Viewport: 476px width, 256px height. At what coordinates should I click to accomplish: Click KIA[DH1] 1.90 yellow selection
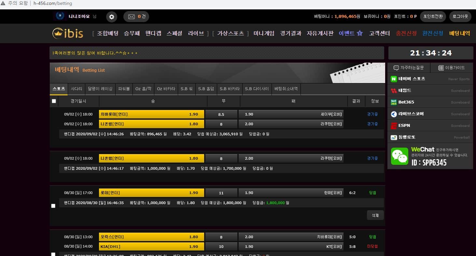click(151, 246)
